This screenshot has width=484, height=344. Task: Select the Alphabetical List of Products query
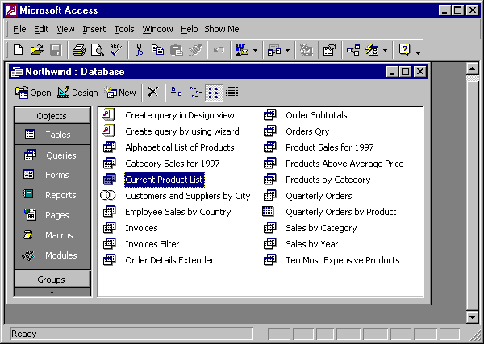pos(180,147)
